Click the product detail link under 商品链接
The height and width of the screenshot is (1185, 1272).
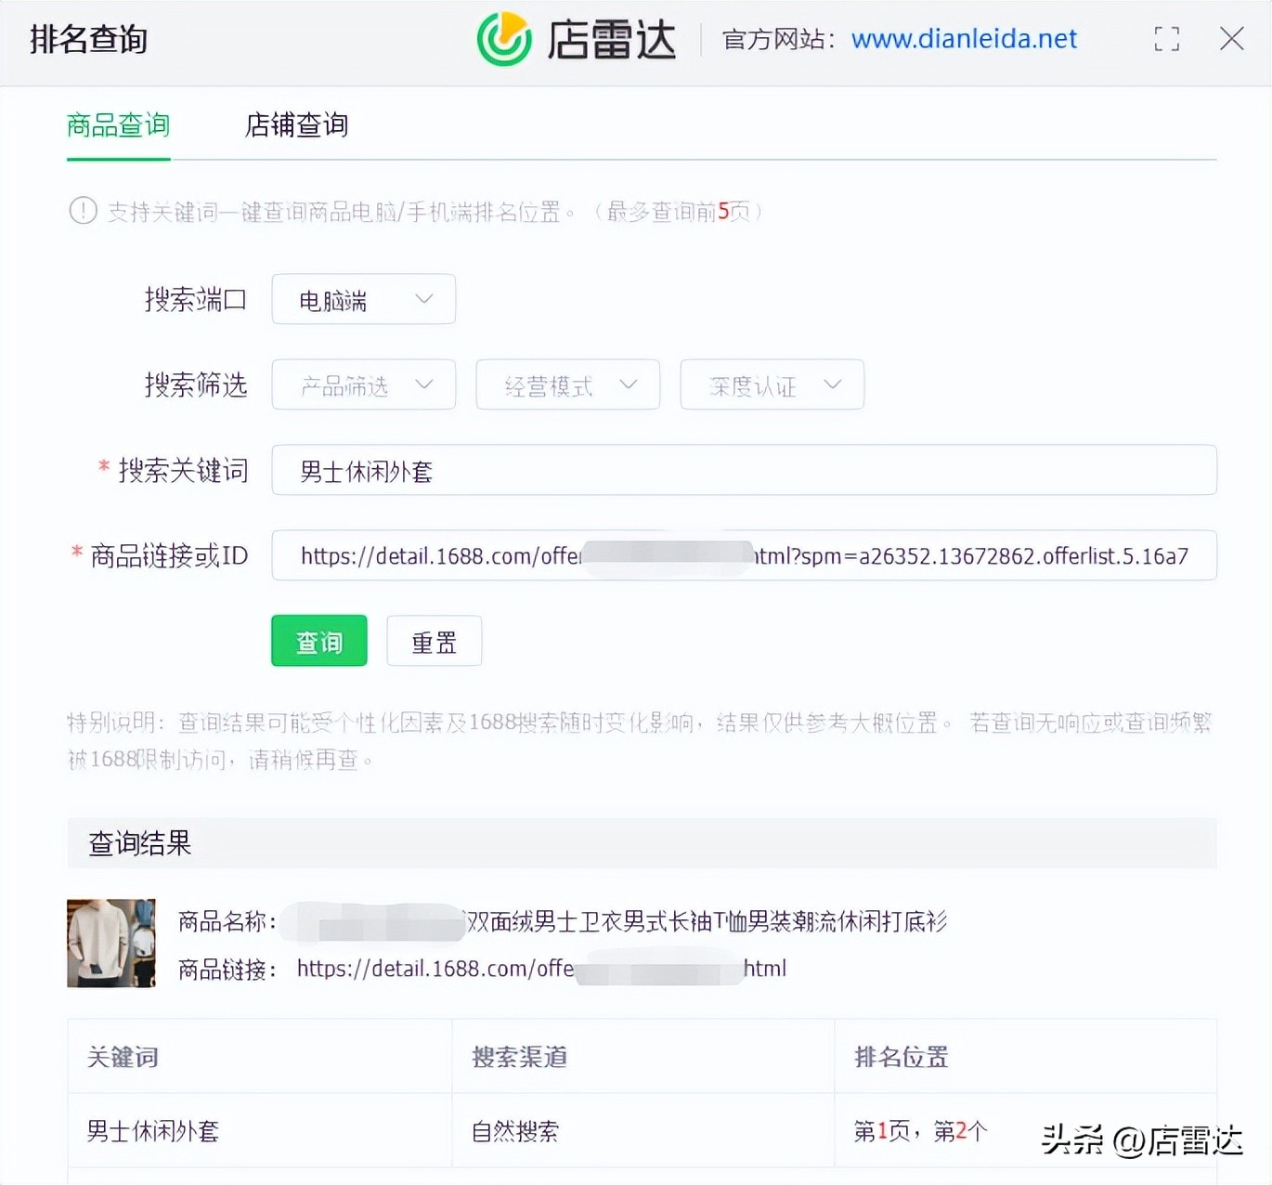[x=540, y=968]
